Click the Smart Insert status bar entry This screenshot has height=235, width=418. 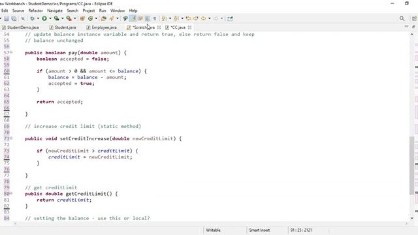[259, 230]
